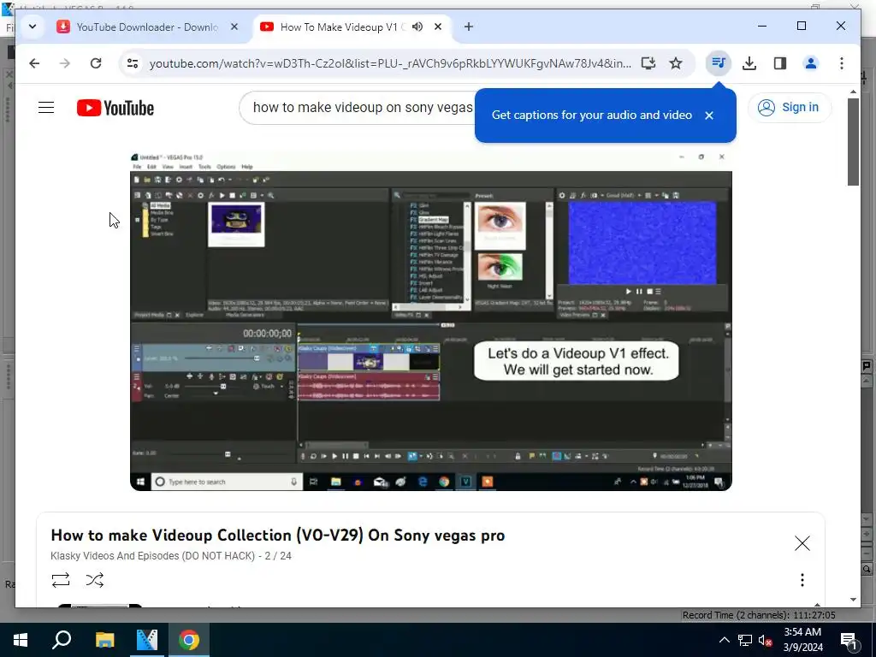
Task: Open the Chrome three-dot menu
Action: 842,63
